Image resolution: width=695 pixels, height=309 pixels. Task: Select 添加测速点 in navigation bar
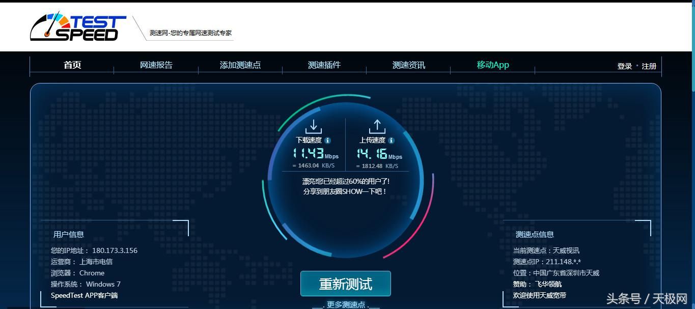[x=240, y=65]
